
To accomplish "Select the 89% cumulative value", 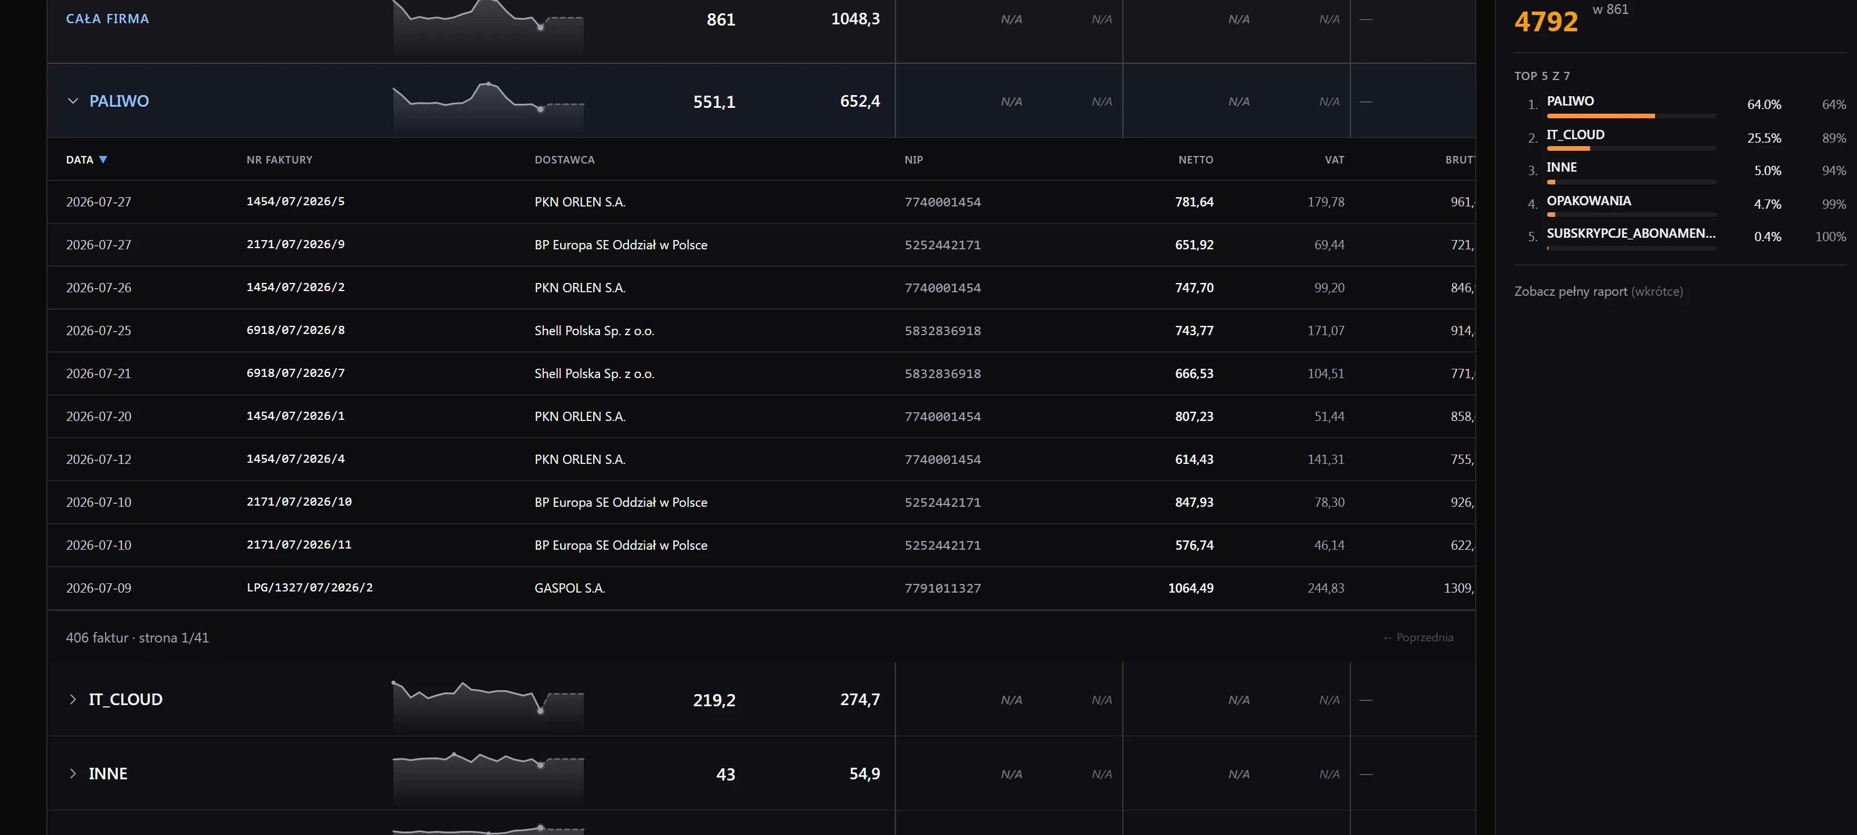I will click(1834, 139).
